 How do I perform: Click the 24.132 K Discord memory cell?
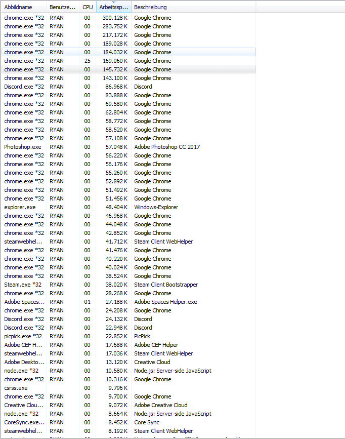click(x=116, y=319)
